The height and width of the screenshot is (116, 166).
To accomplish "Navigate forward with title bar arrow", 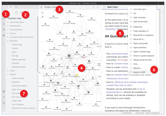I will click(12, 3).
